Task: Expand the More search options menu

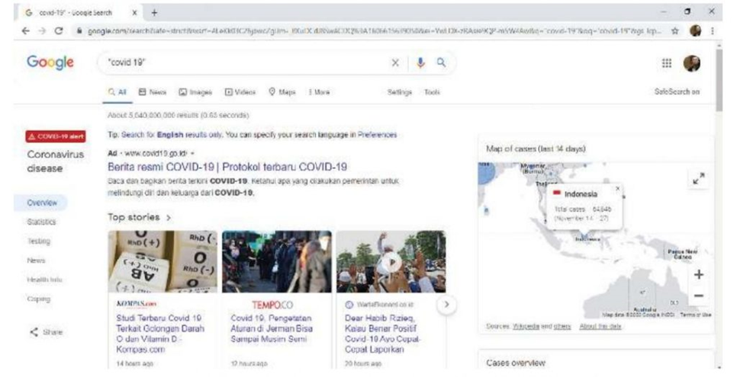Action: (x=319, y=92)
